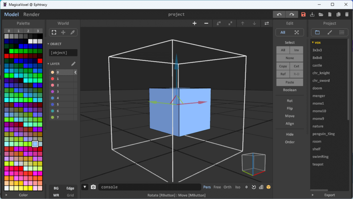Reset camera rotation icon

click(254, 187)
